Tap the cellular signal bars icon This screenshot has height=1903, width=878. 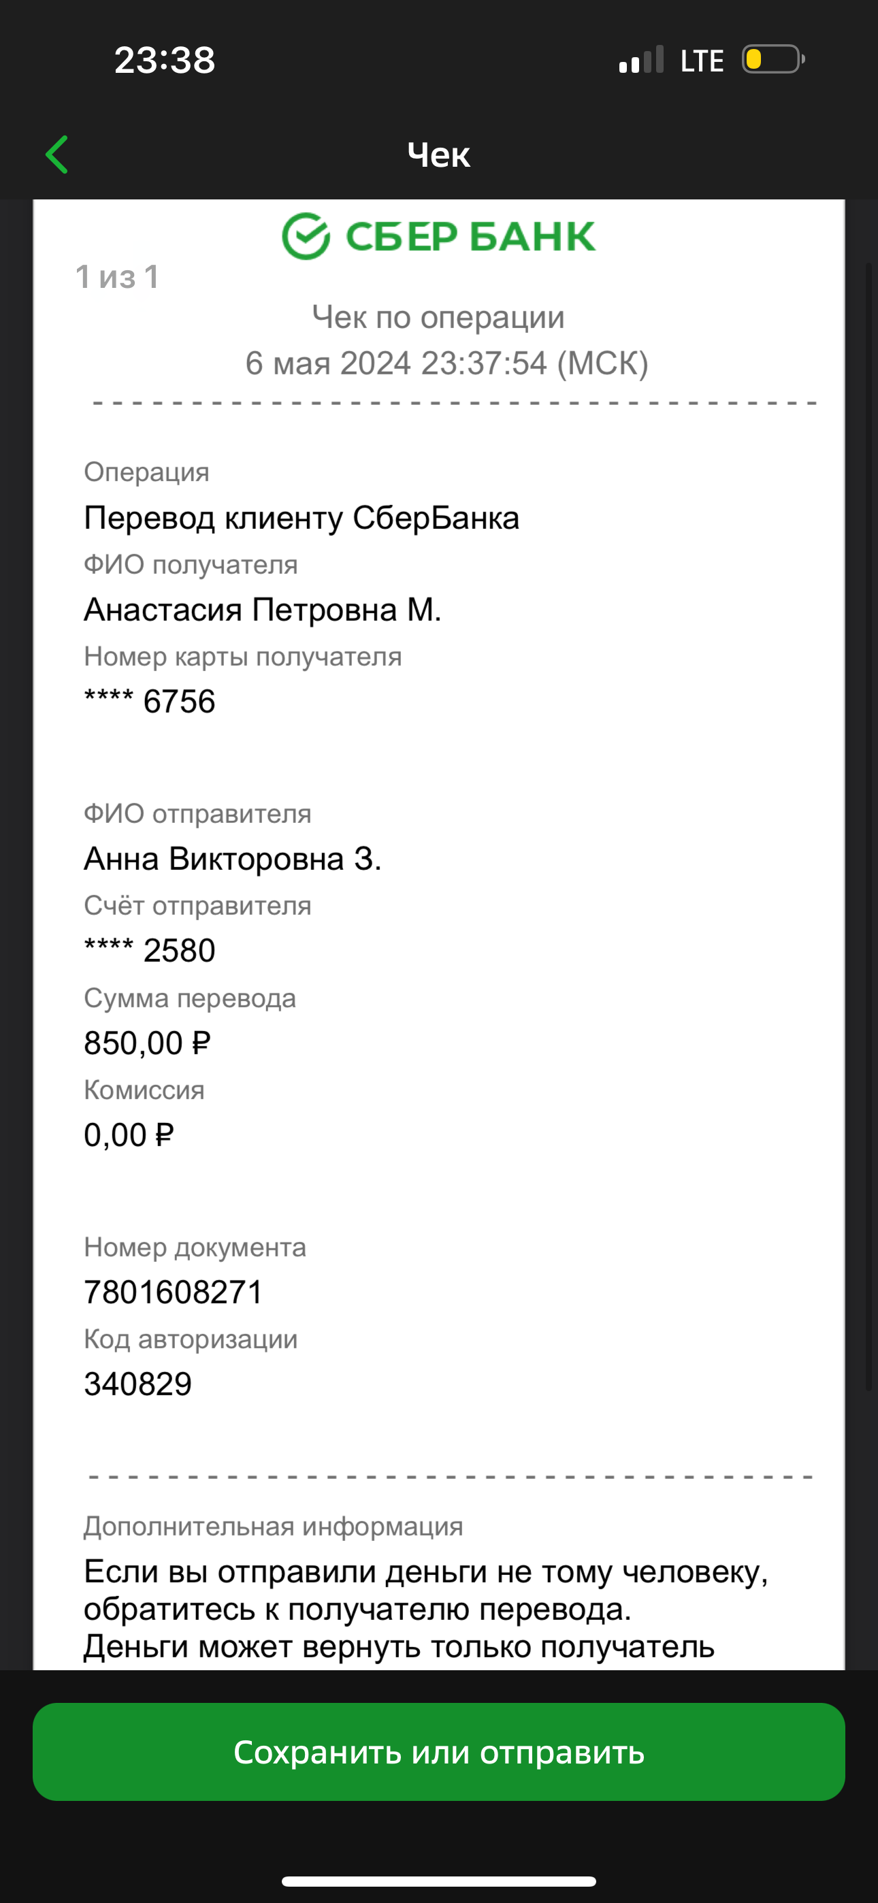[640, 60]
